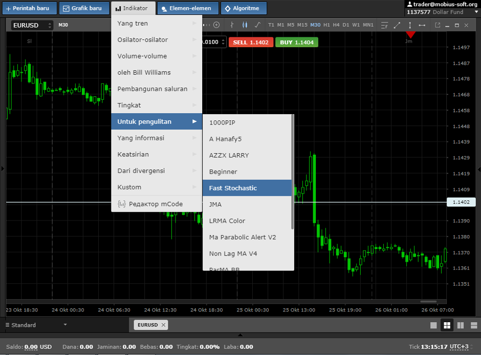Click the red news marker on chart

tap(410, 35)
